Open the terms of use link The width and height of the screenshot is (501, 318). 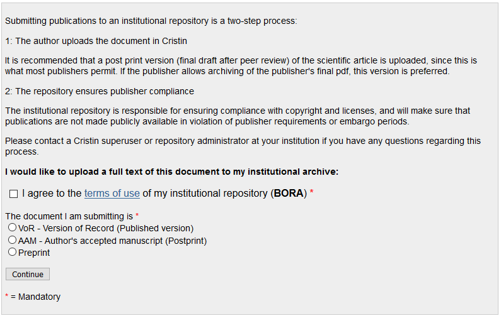(x=112, y=194)
